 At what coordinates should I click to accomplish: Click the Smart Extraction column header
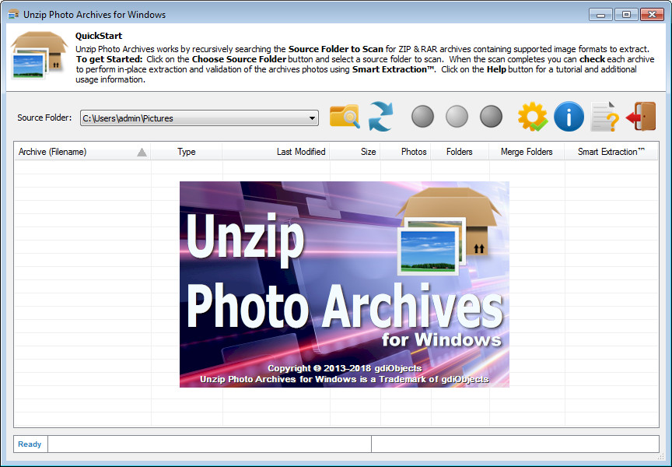click(x=611, y=152)
